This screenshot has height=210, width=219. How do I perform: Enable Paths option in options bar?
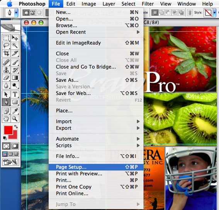click(32, 13)
